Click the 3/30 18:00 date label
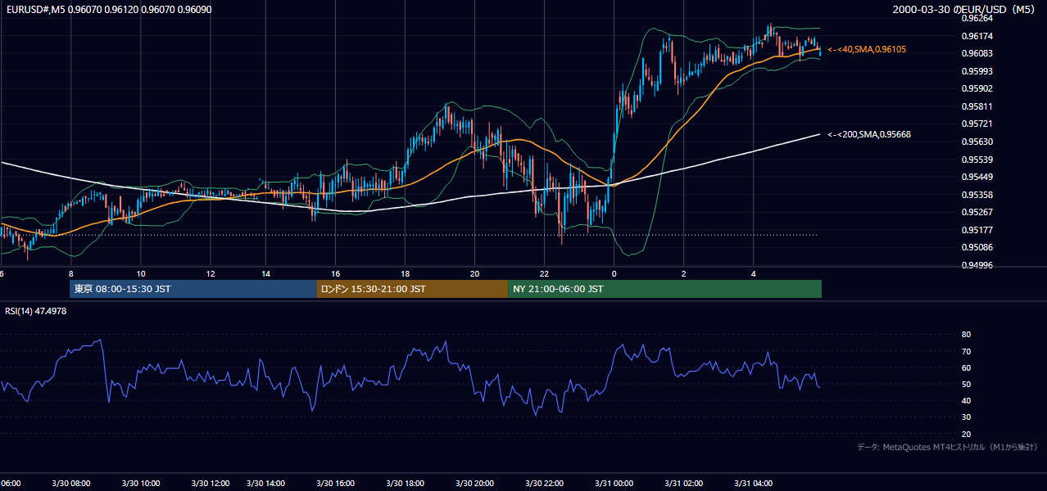The height and width of the screenshot is (491, 1047). (406, 484)
